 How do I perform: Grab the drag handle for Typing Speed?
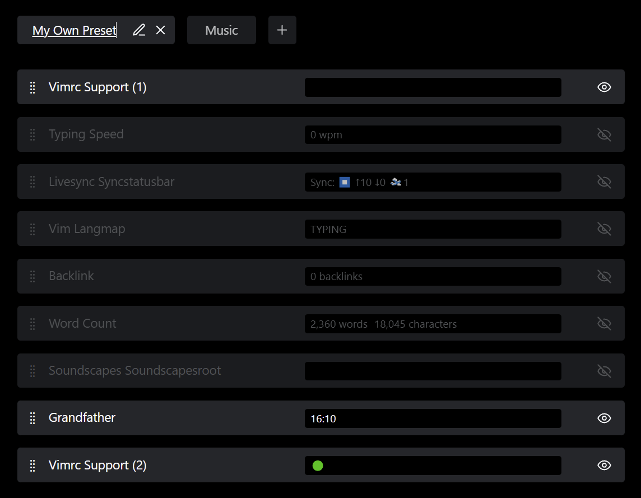[x=32, y=134]
